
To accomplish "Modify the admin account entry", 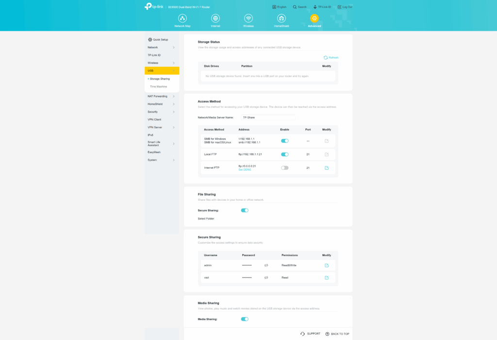I will click(x=327, y=265).
